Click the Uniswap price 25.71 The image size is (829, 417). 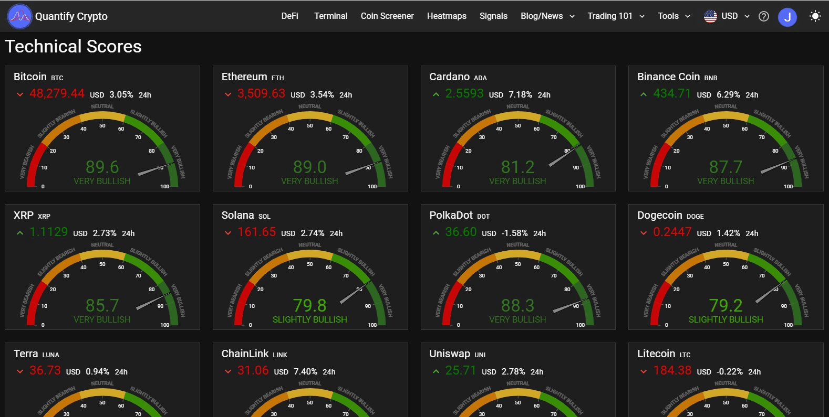(x=460, y=370)
